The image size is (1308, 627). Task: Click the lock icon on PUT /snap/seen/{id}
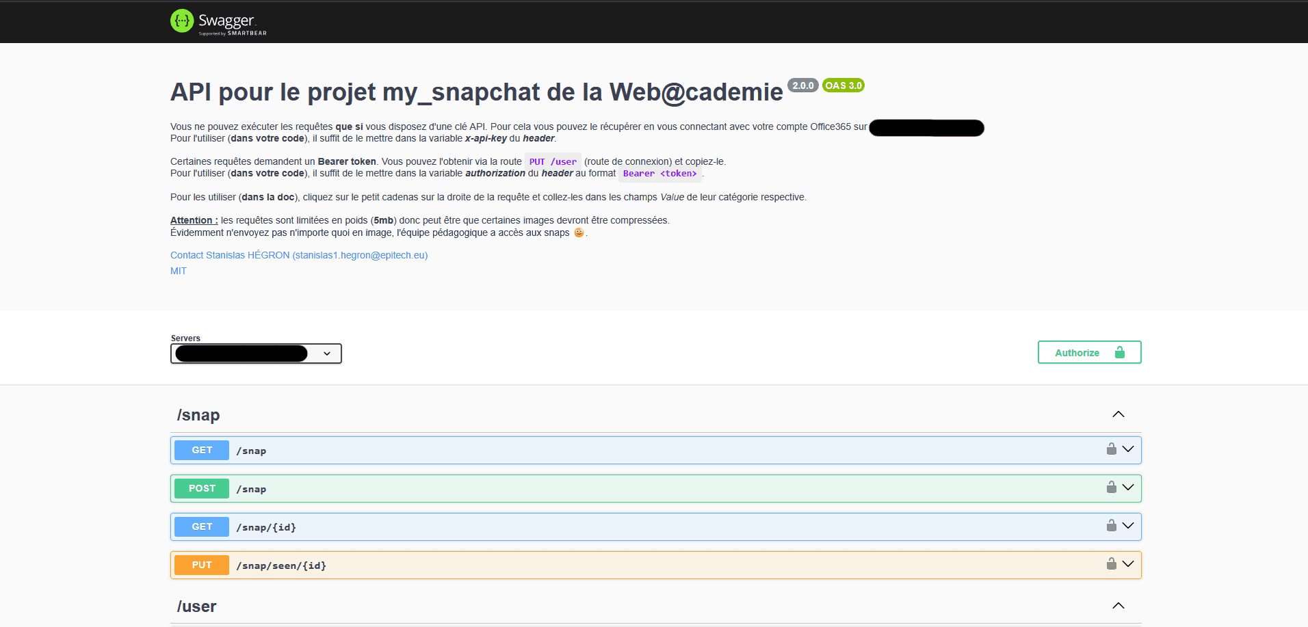pos(1111,564)
